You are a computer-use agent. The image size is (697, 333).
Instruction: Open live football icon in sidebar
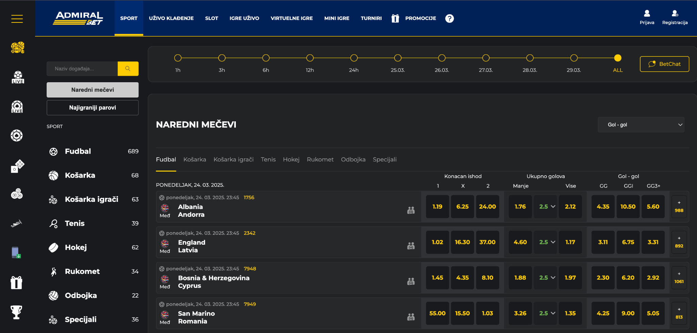click(x=18, y=77)
